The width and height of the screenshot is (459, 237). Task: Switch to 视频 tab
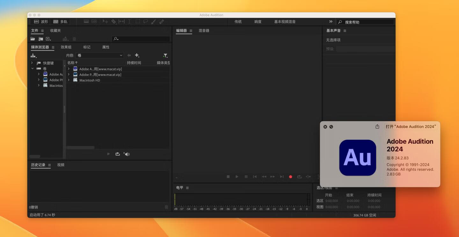tap(61, 165)
